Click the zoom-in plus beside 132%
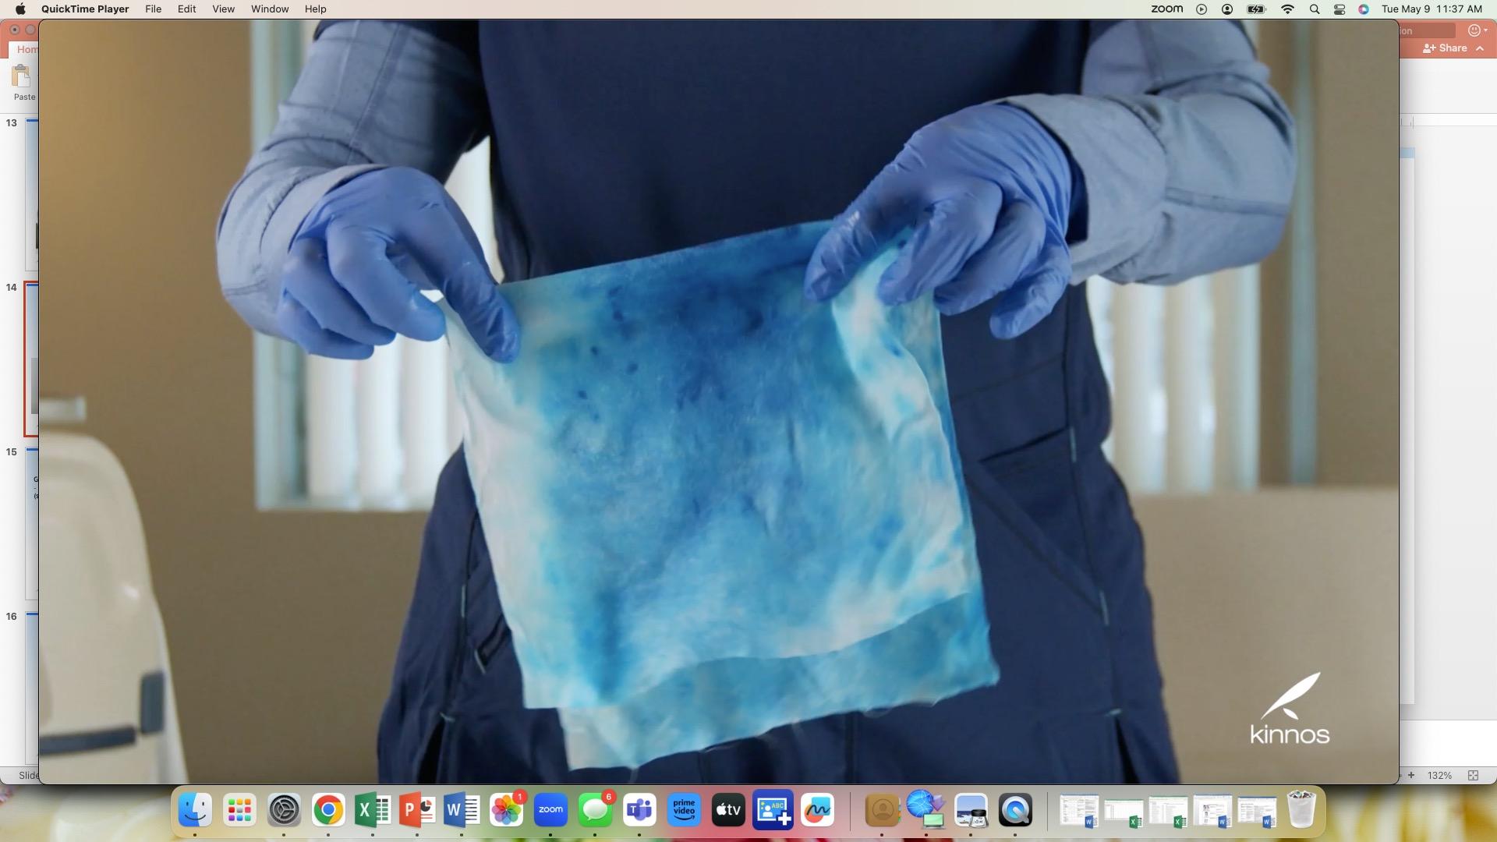 1410,776
